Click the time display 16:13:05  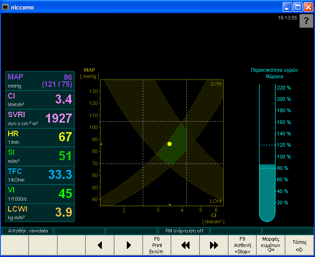coord(287,18)
